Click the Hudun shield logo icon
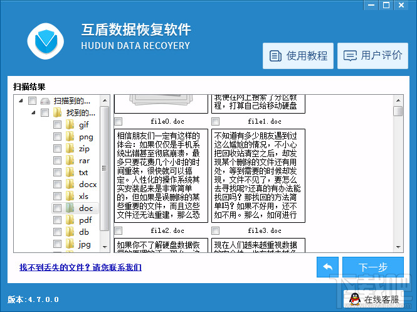 [46, 41]
